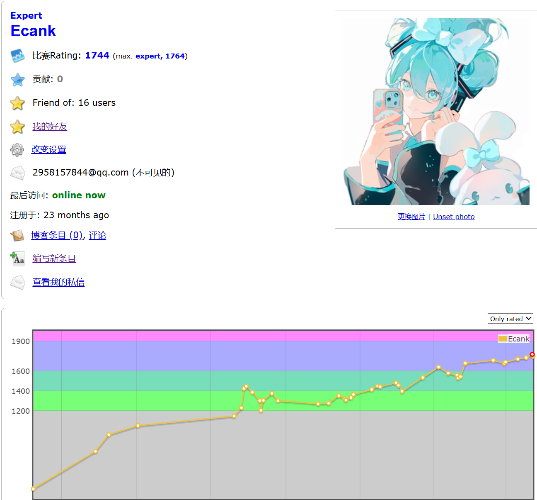
Task: Click the contest rating chart icon
Action: 17,56
